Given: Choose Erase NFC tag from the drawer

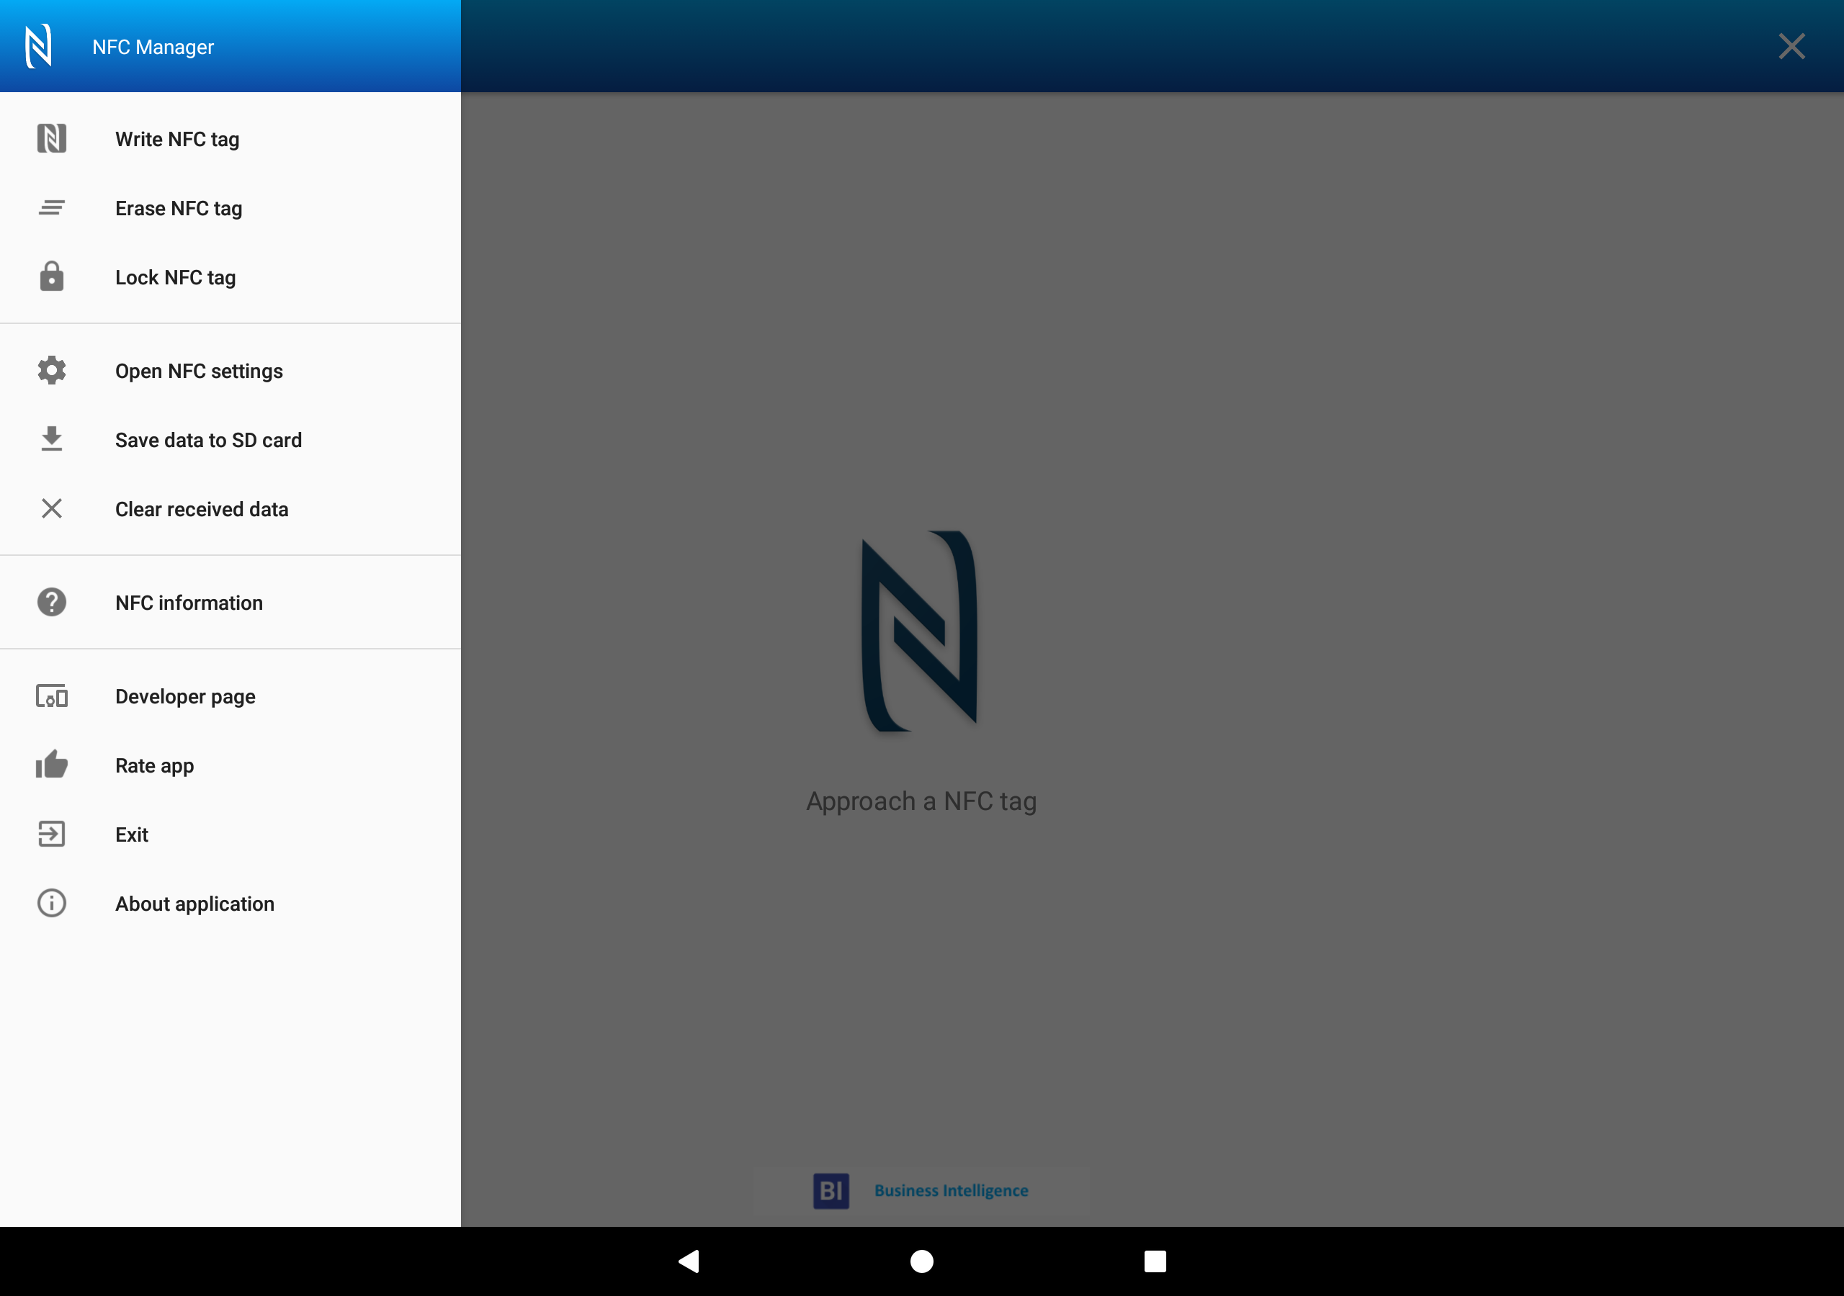Looking at the screenshot, I should pos(230,208).
